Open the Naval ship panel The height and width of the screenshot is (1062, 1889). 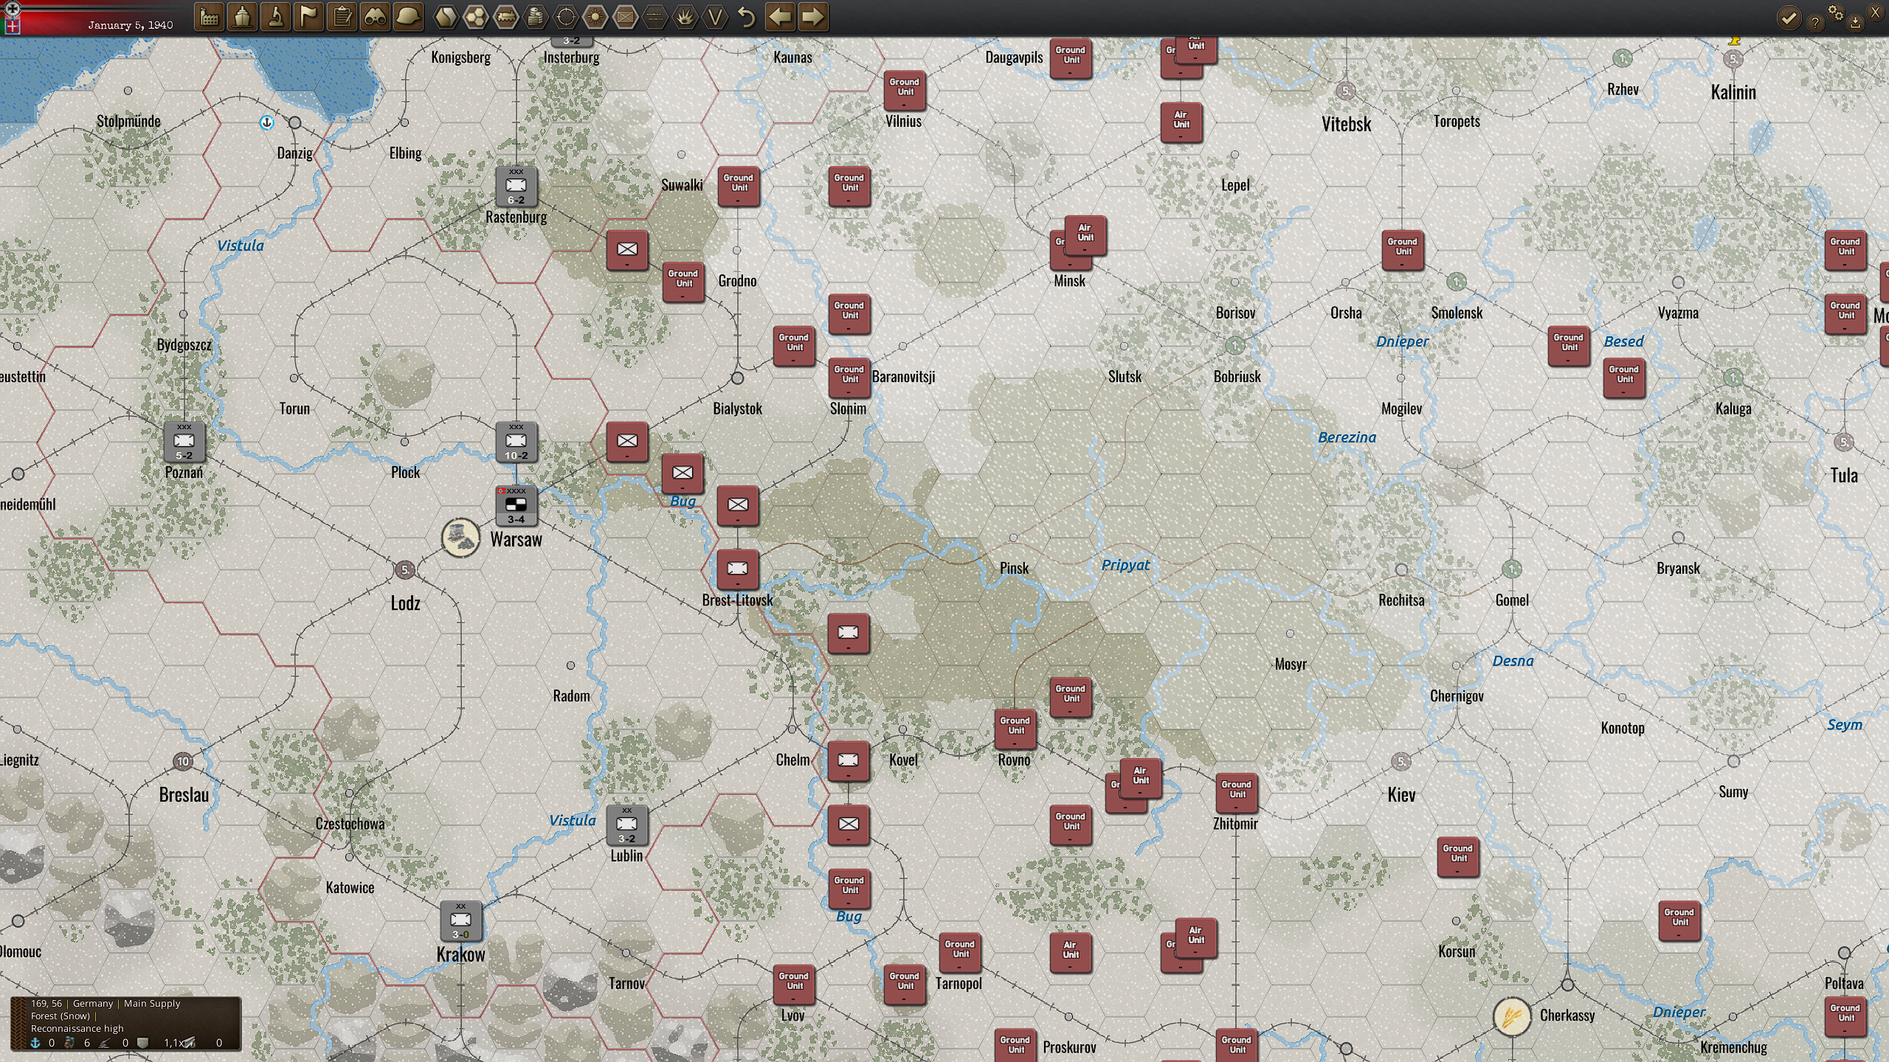(x=243, y=17)
